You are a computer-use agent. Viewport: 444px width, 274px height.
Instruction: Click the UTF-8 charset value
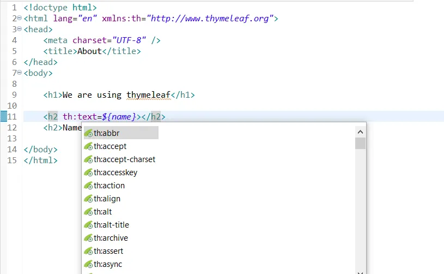[x=129, y=40]
